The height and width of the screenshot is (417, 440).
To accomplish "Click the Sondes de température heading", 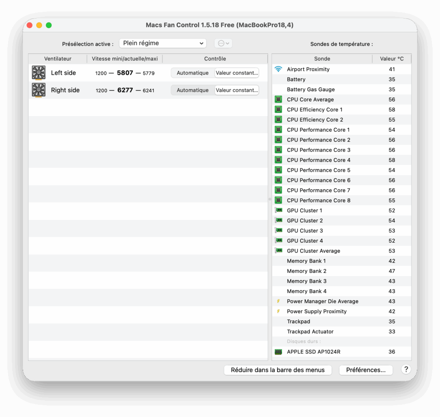I will point(341,44).
